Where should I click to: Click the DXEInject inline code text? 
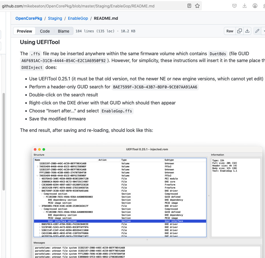click(32, 68)
